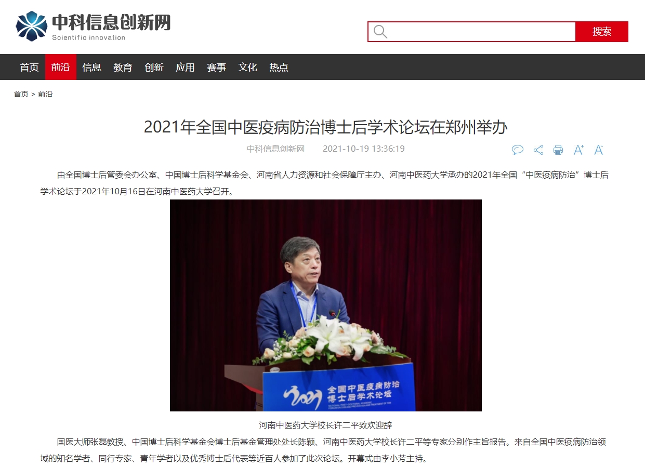The height and width of the screenshot is (467, 645).
Task: Open the 应用 navigation item
Action: [x=186, y=67]
